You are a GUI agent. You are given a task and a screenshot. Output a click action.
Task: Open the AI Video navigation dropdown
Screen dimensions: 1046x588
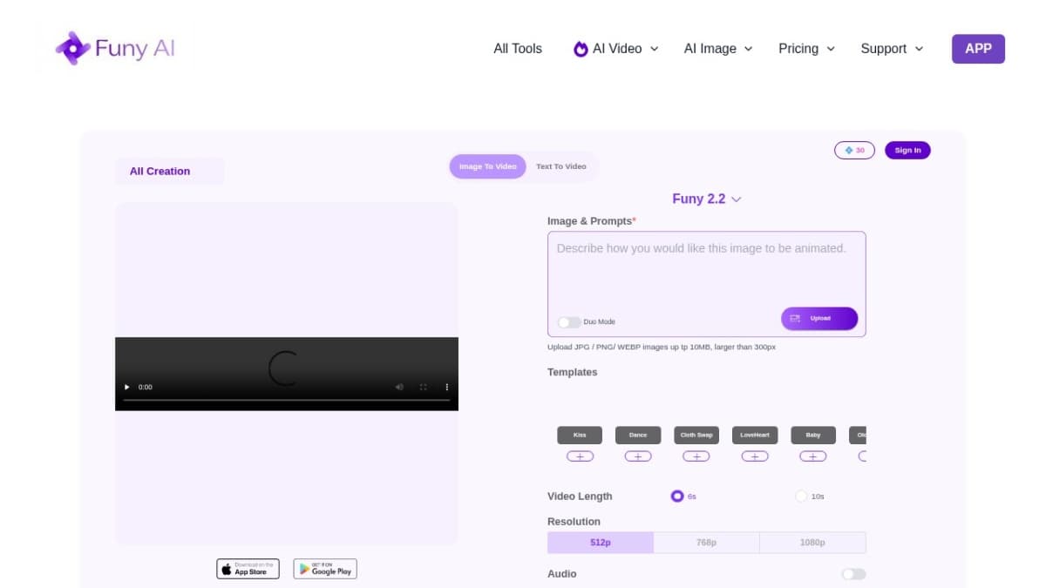tap(615, 49)
